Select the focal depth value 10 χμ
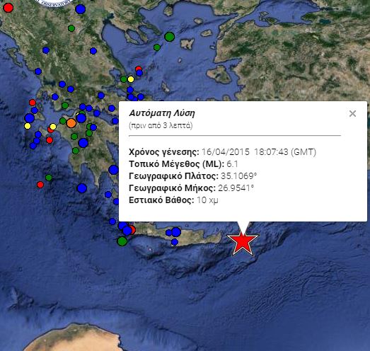The width and height of the screenshot is (370, 351). 207,200
